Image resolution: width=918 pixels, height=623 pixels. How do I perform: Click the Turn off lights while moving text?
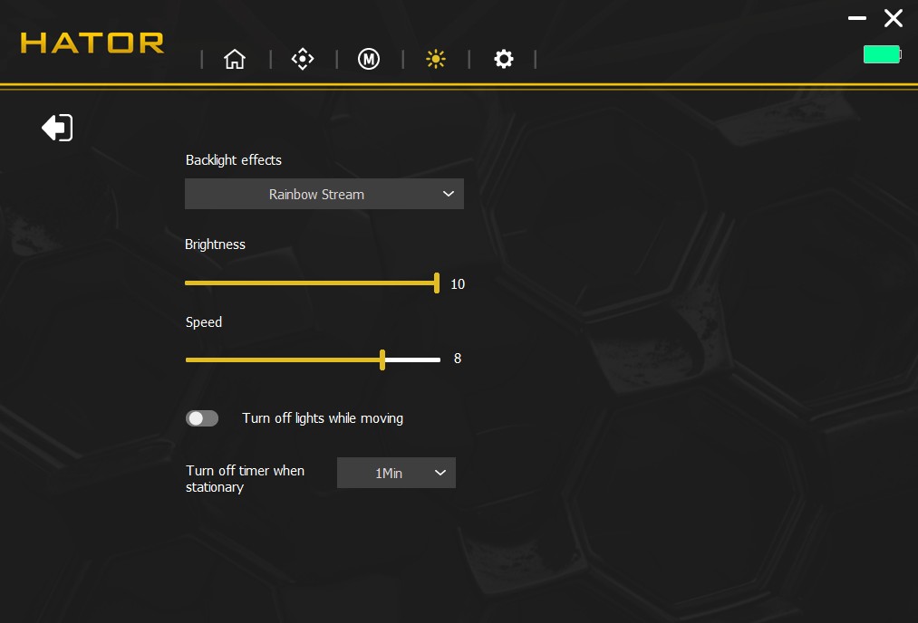[x=323, y=418]
